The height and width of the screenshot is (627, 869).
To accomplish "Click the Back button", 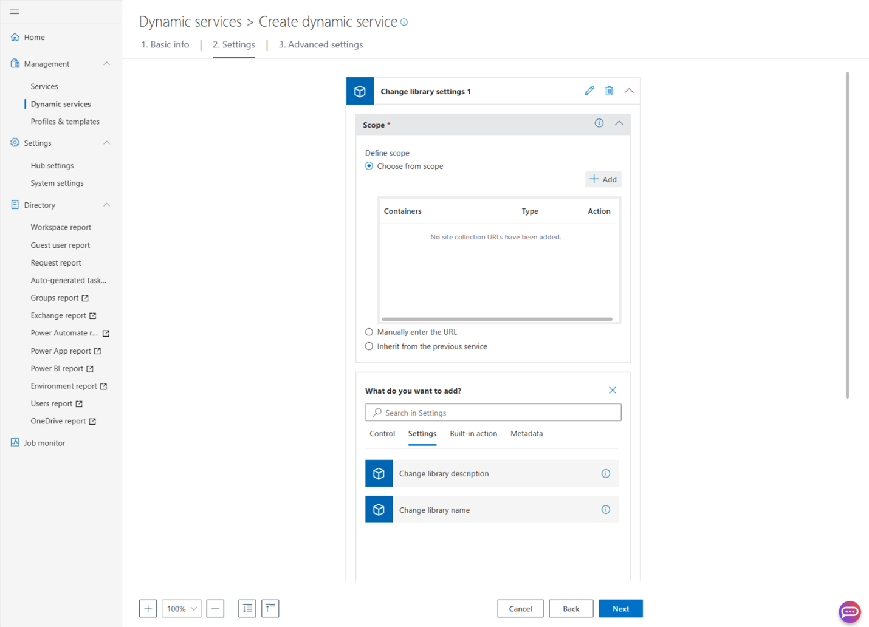I will click(x=571, y=608).
